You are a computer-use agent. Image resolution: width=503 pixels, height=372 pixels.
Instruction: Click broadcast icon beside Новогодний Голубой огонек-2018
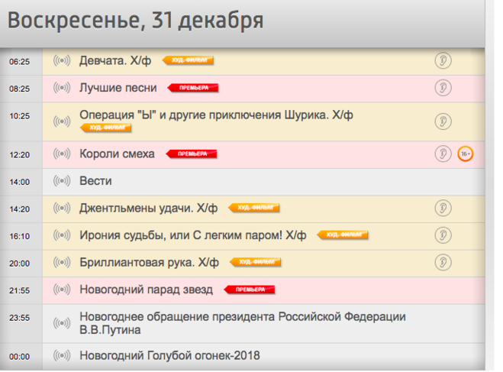pos(62,356)
